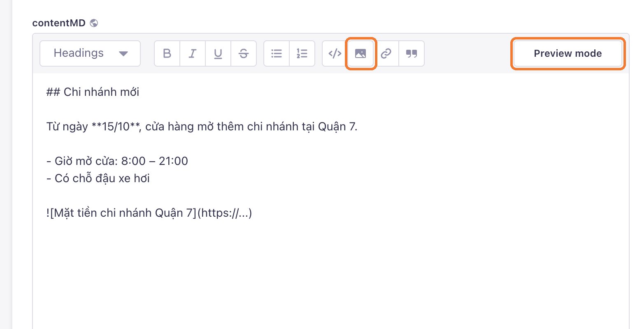Insert a blockquote with the quote icon

click(x=412, y=53)
